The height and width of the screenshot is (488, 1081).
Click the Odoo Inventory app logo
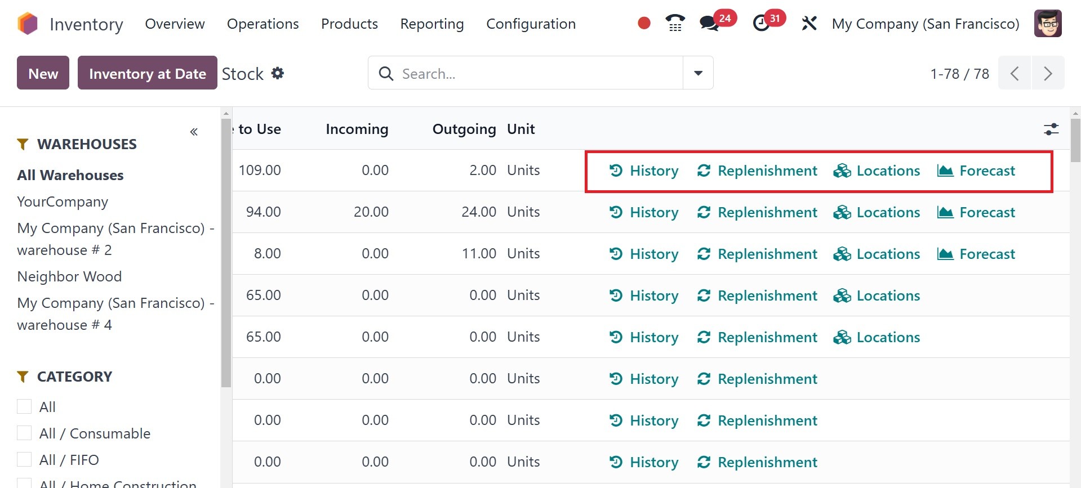pos(28,24)
